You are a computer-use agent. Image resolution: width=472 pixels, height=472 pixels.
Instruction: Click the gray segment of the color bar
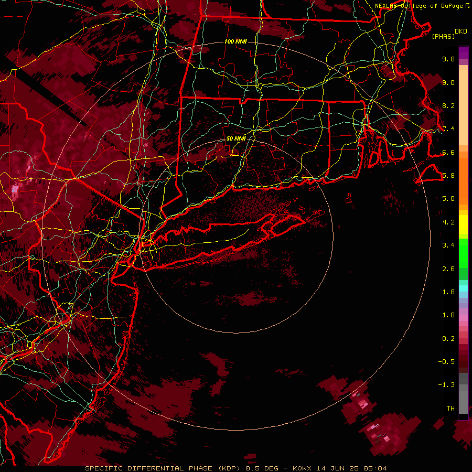point(463,393)
